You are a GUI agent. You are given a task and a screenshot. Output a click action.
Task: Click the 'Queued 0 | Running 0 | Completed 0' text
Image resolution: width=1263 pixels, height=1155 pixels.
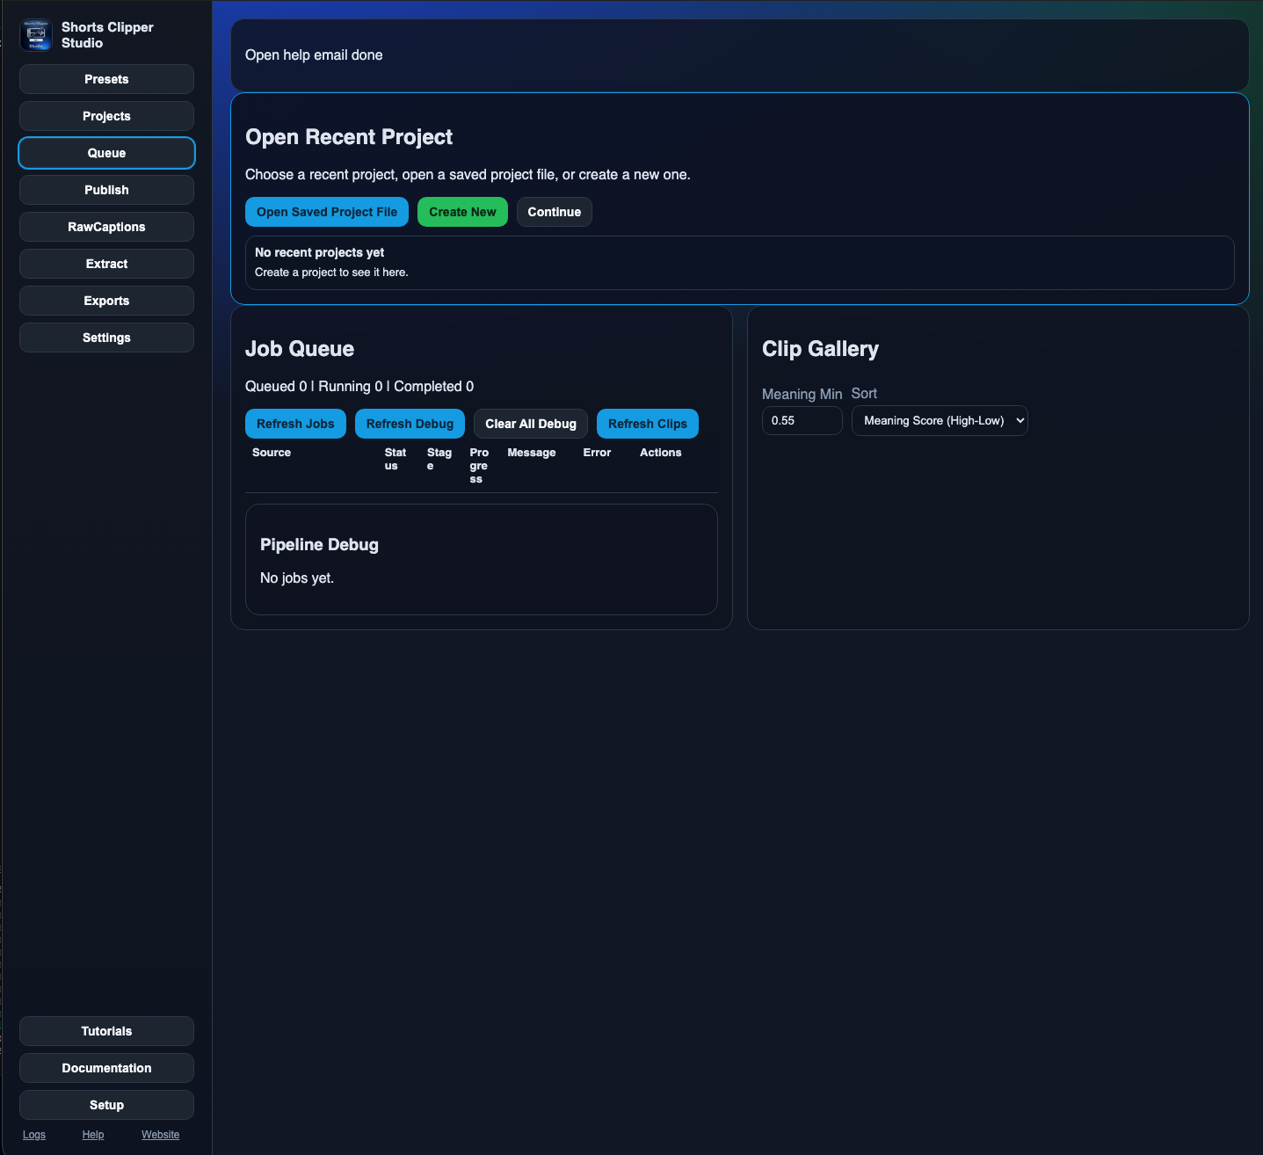click(359, 386)
